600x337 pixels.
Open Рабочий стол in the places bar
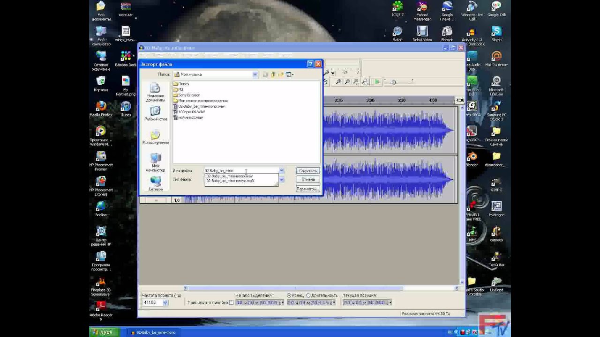[155, 114]
